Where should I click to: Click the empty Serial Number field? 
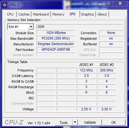(x=56, y=55)
